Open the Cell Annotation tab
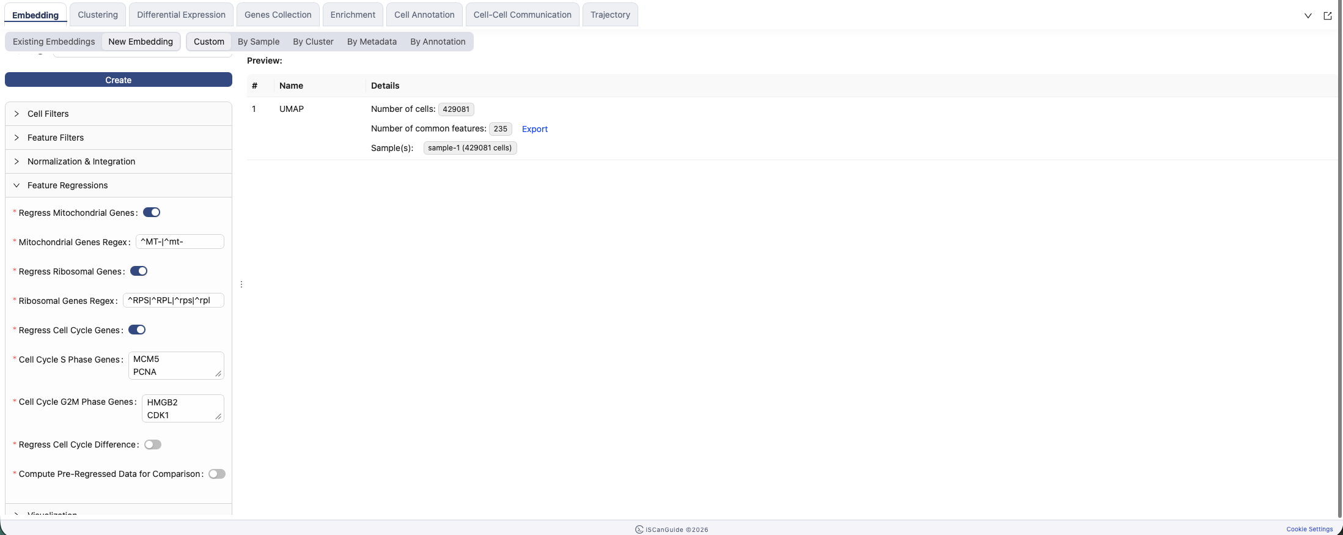Screen dimensions: 1343x535 424,15
